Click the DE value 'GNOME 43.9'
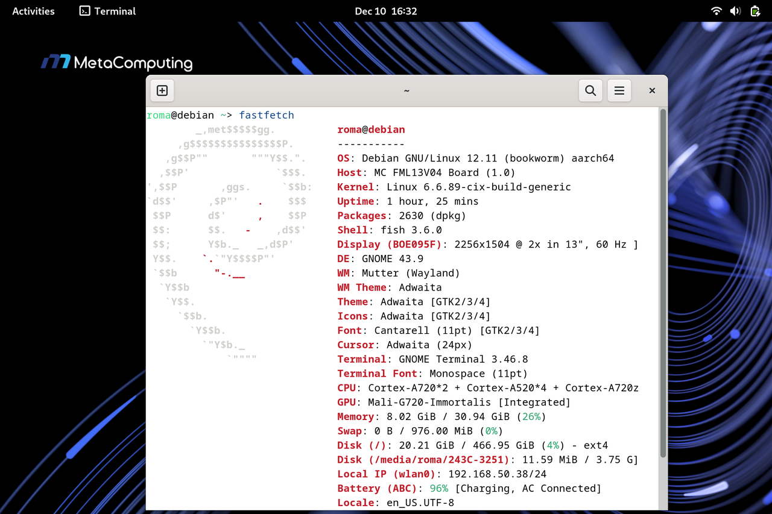The image size is (772, 514). tap(393, 259)
